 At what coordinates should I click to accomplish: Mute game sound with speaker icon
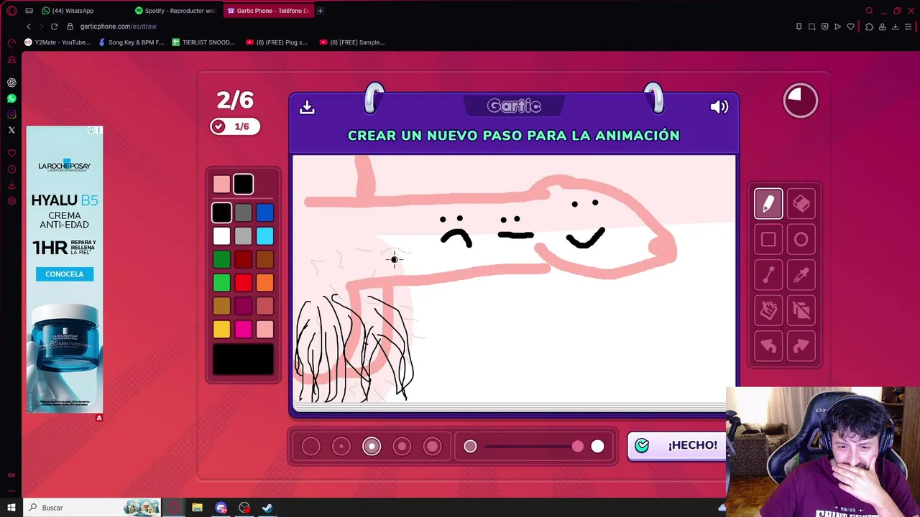(x=719, y=107)
